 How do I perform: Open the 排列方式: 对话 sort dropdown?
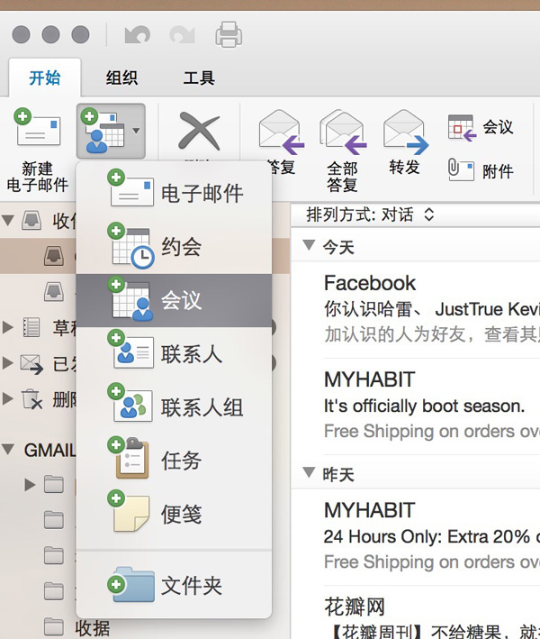(370, 215)
